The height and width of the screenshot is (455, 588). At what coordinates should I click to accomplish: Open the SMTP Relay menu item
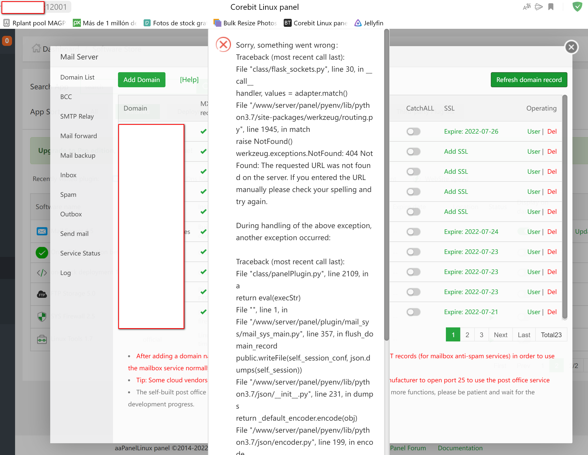click(x=77, y=116)
